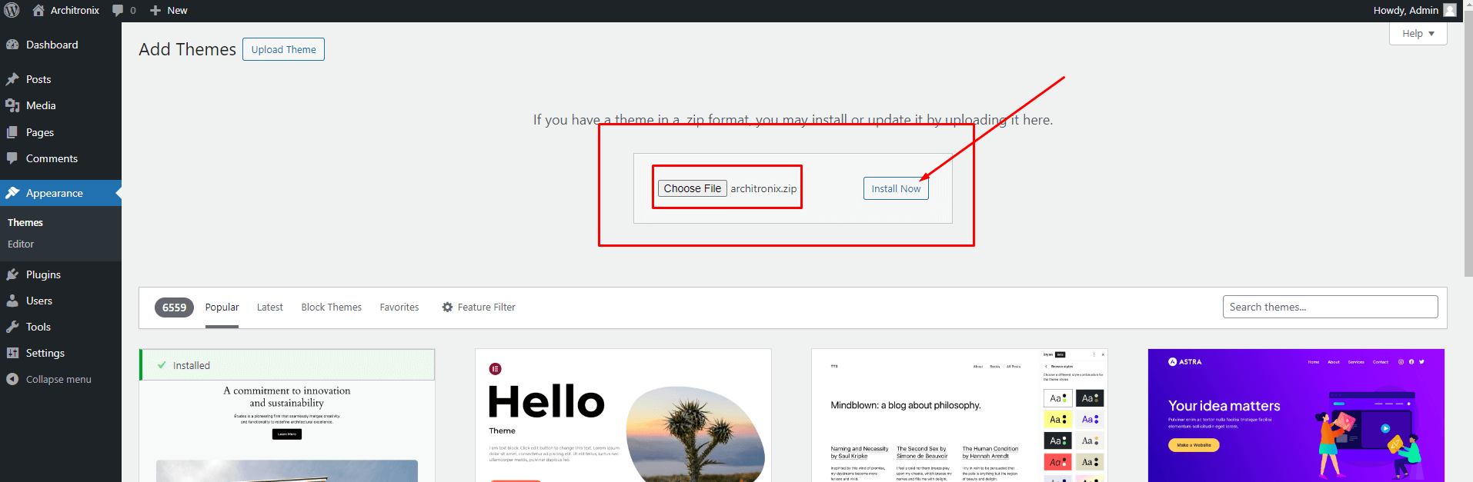Open the installed theme thumbnail
The width and height of the screenshot is (1473, 482).
[x=287, y=416]
